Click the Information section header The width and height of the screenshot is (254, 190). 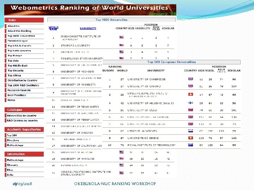coord(24,154)
